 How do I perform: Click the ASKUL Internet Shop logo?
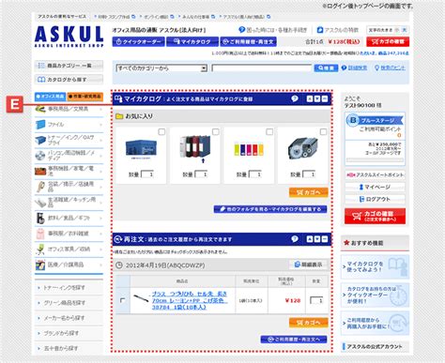[x=69, y=37]
